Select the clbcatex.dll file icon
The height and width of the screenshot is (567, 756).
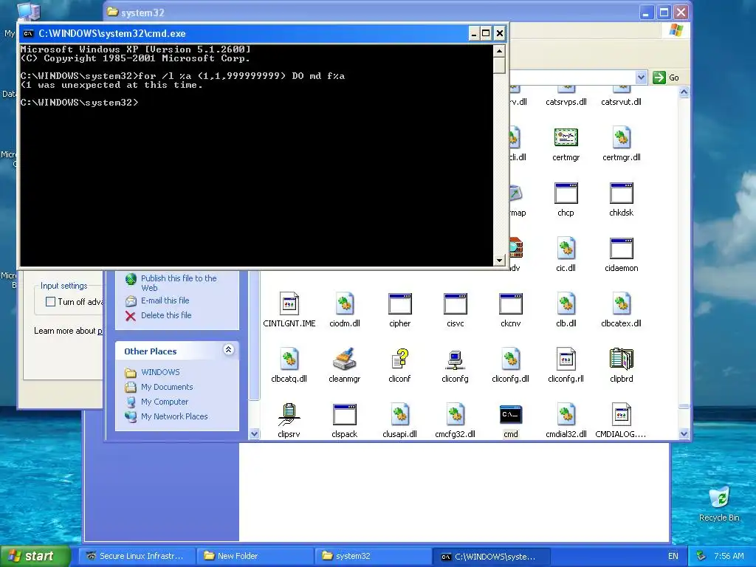[621, 303]
